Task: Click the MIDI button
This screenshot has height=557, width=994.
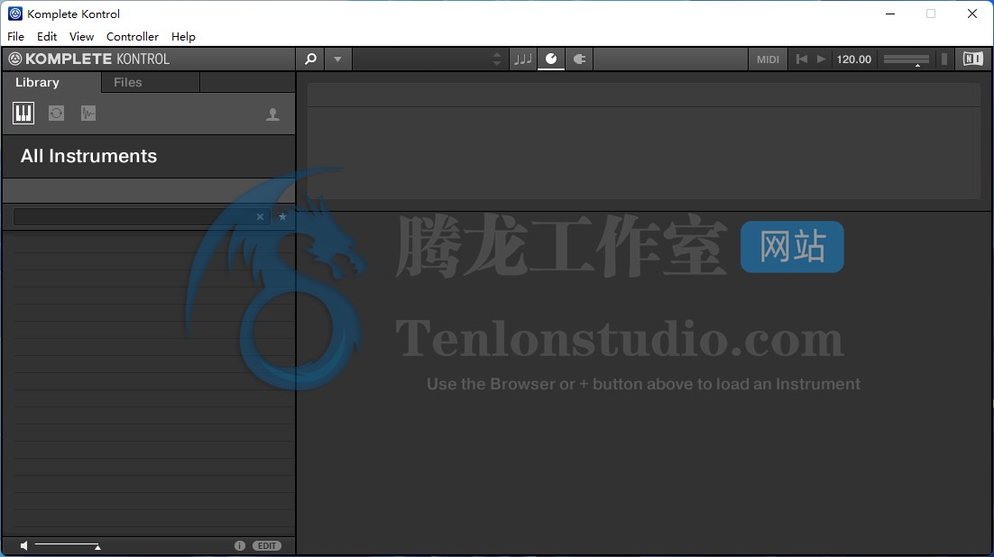Action: point(768,59)
